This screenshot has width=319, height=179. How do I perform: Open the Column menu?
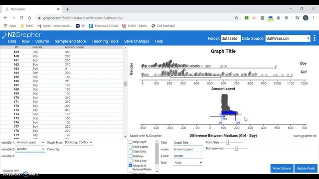42,41
